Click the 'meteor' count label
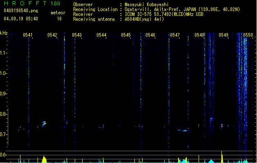This screenshot has height=163, width=257. coord(58,13)
